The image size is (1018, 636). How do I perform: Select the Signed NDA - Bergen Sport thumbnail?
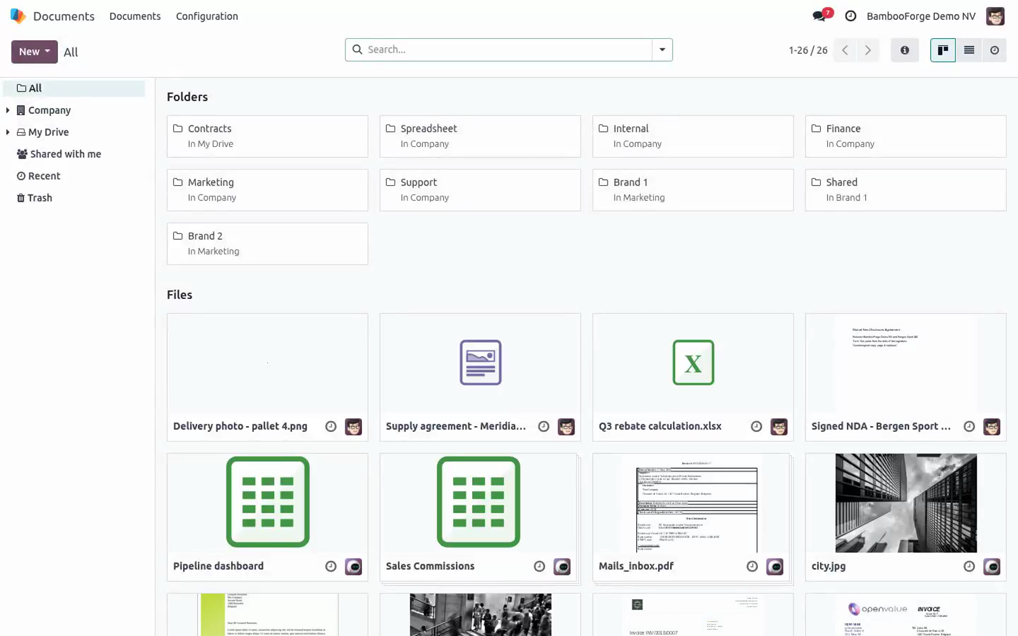[905, 363]
